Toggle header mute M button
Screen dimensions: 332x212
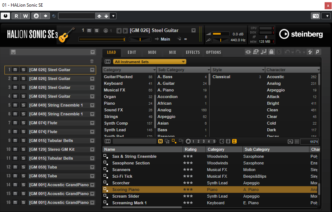[89, 31]
